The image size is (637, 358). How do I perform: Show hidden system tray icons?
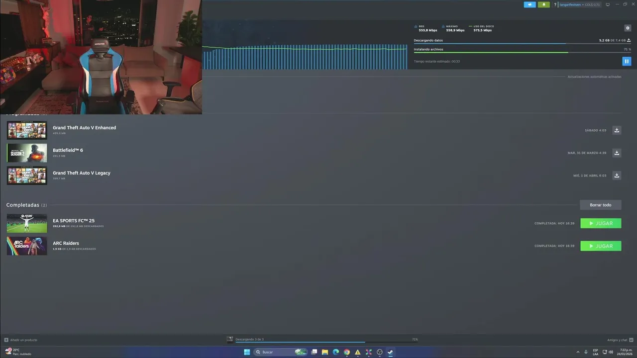click(578, 352)
